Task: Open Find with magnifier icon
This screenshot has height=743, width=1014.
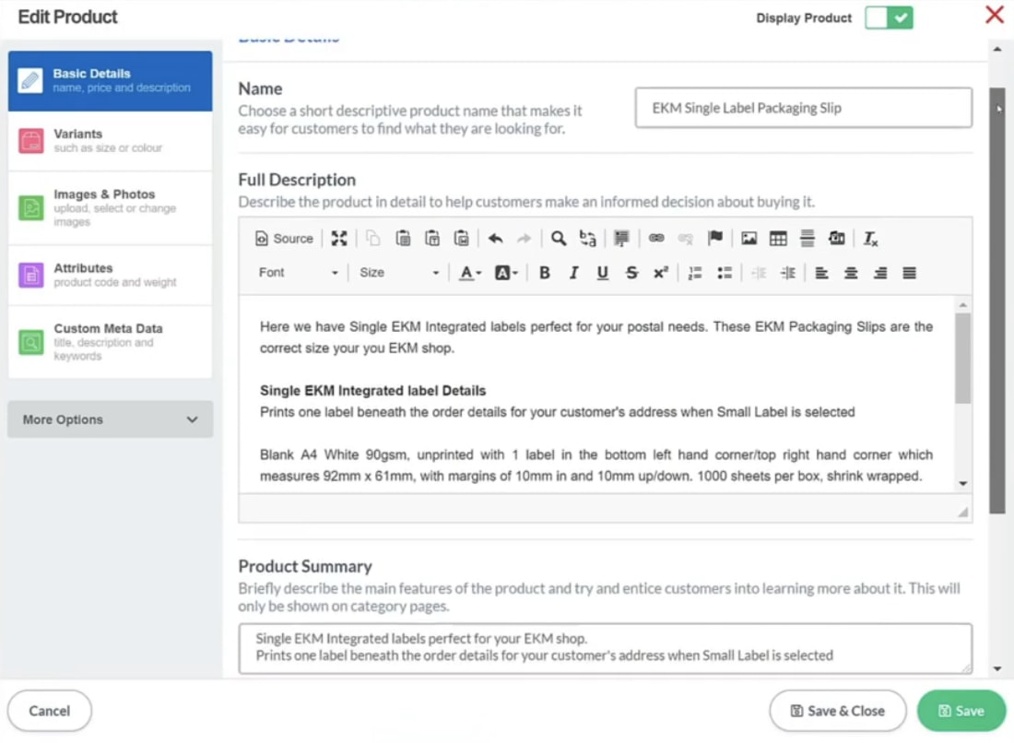Action: click(x=559, y=239)
